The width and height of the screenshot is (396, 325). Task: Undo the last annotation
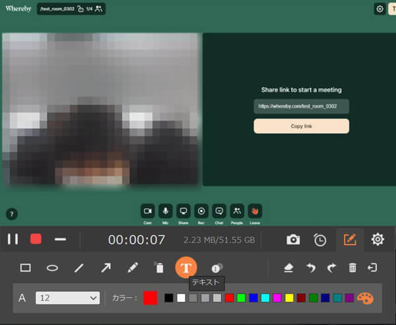[x=310, y=268]
